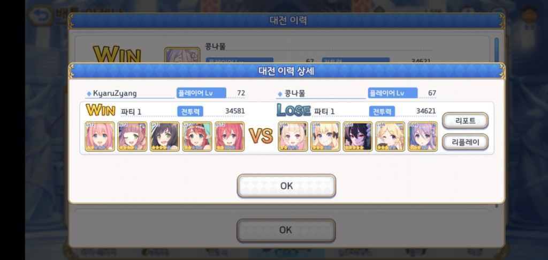The width and height of the screenshot is (548, 260).
Task: Watch the battle replay via 리플레이
Action: click(x=465, y=142)
